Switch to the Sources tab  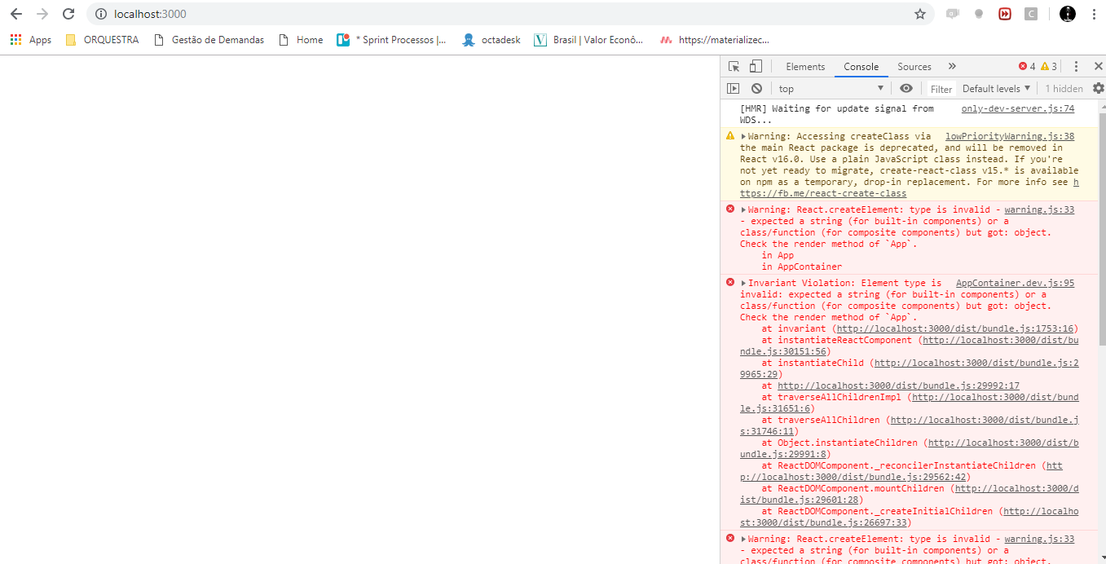pyautogui.click(x=914, y=66)
